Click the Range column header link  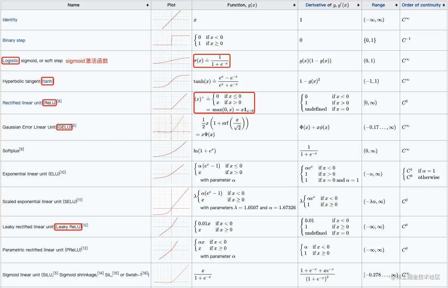pos(378,5)
